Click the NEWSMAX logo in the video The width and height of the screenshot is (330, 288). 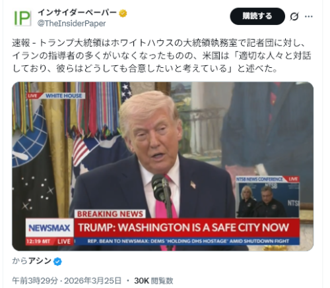(49, 228)
